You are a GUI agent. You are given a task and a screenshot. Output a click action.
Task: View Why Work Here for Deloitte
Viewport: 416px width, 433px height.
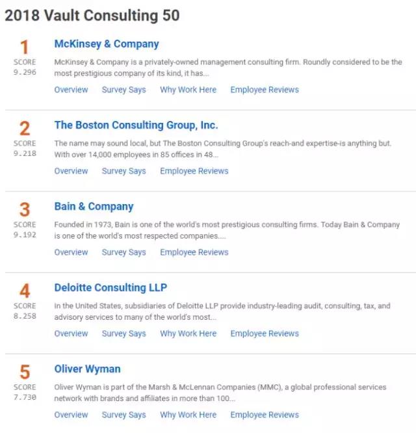(188, 334)
